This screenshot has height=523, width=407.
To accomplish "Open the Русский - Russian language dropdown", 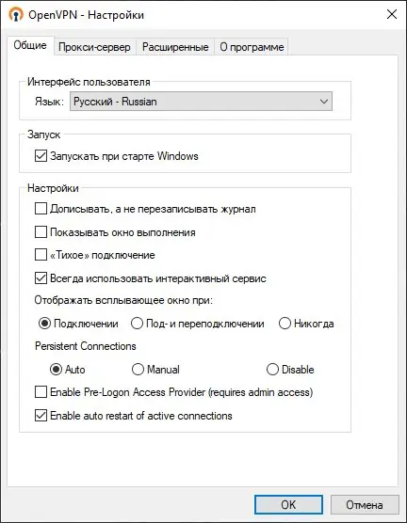I will (201, 101).
